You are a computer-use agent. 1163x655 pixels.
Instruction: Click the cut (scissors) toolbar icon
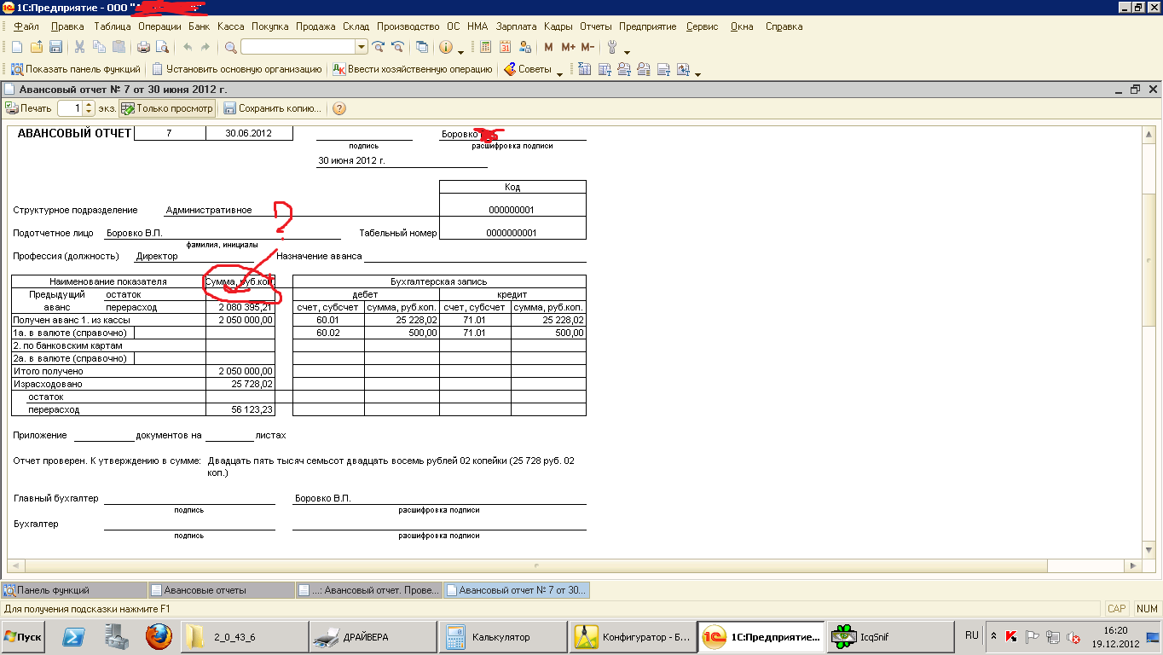(x=79, y=47)
